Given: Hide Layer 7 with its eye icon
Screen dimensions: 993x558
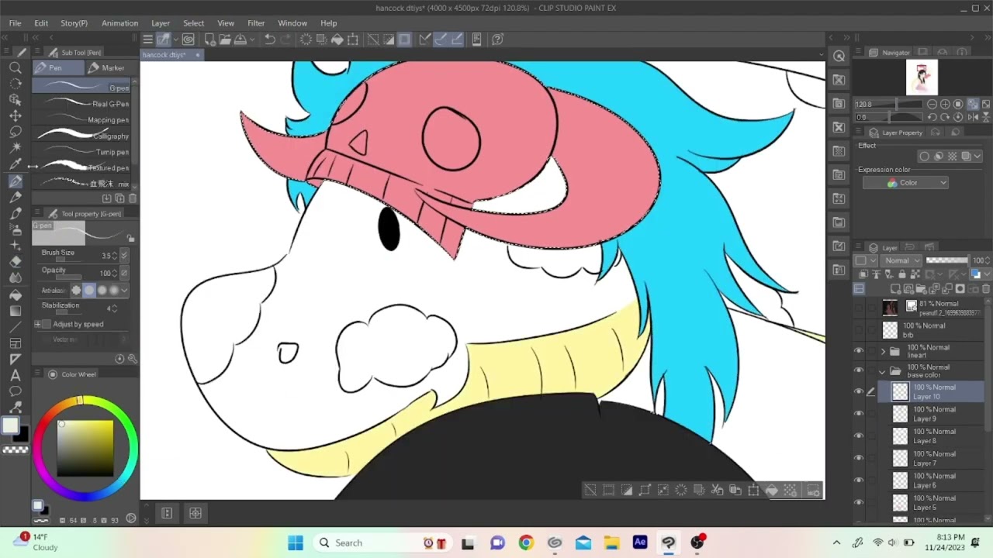Looking at the screenshot, I should tap(859, 458).
